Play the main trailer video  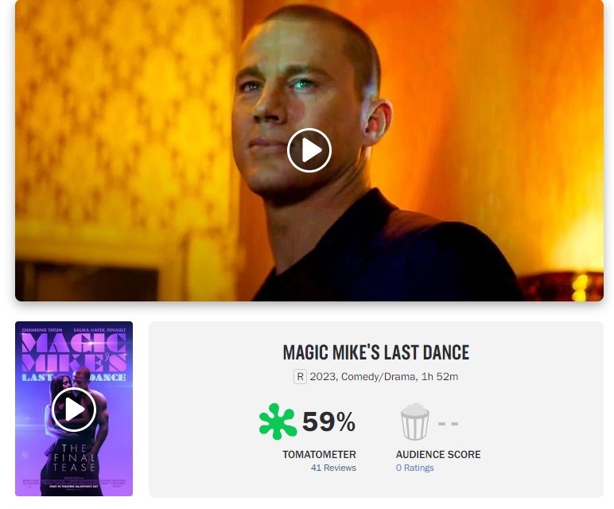309,150
